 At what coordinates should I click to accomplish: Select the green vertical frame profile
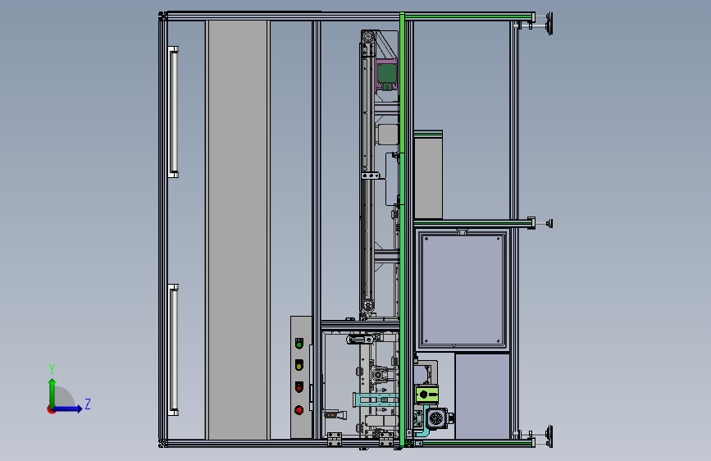click(x=402, y=230)
